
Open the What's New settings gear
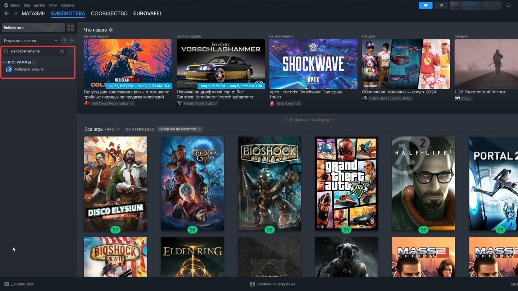pyautogui.click(x=111, y=30)
